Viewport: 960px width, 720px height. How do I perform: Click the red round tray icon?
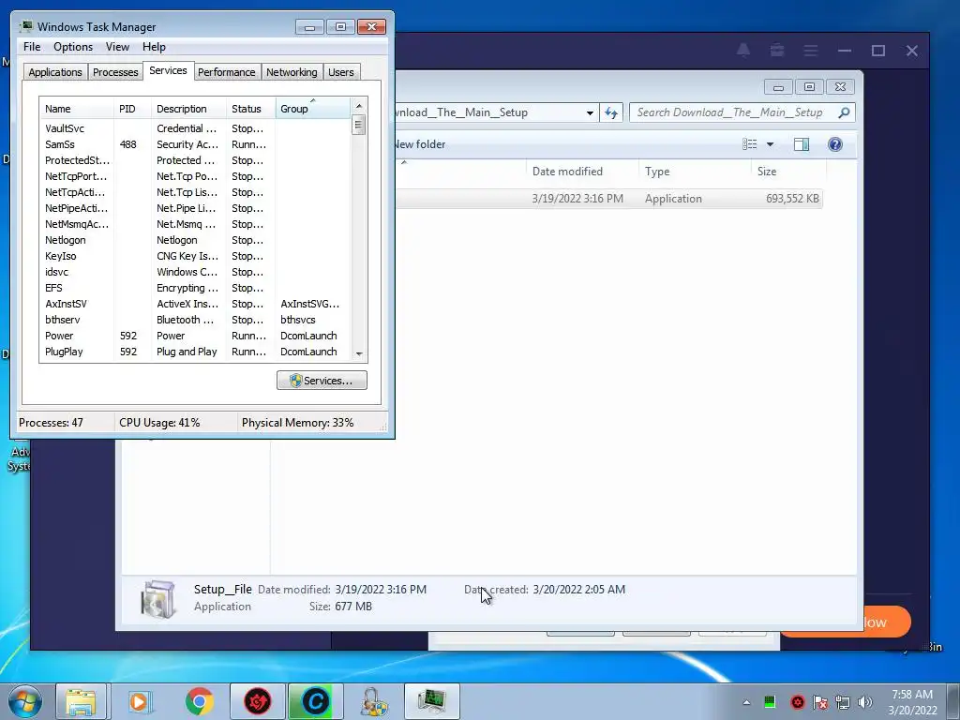pos(797,702)
